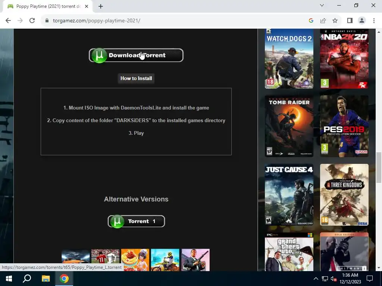Open network status tray icon
This screenshot has height=286, width=382.
pos(325,279)
